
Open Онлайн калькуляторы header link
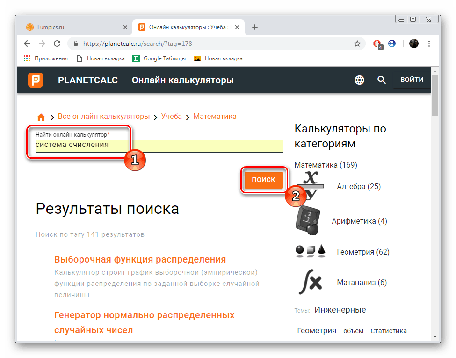pyautogui.click(x=182, y=80)
